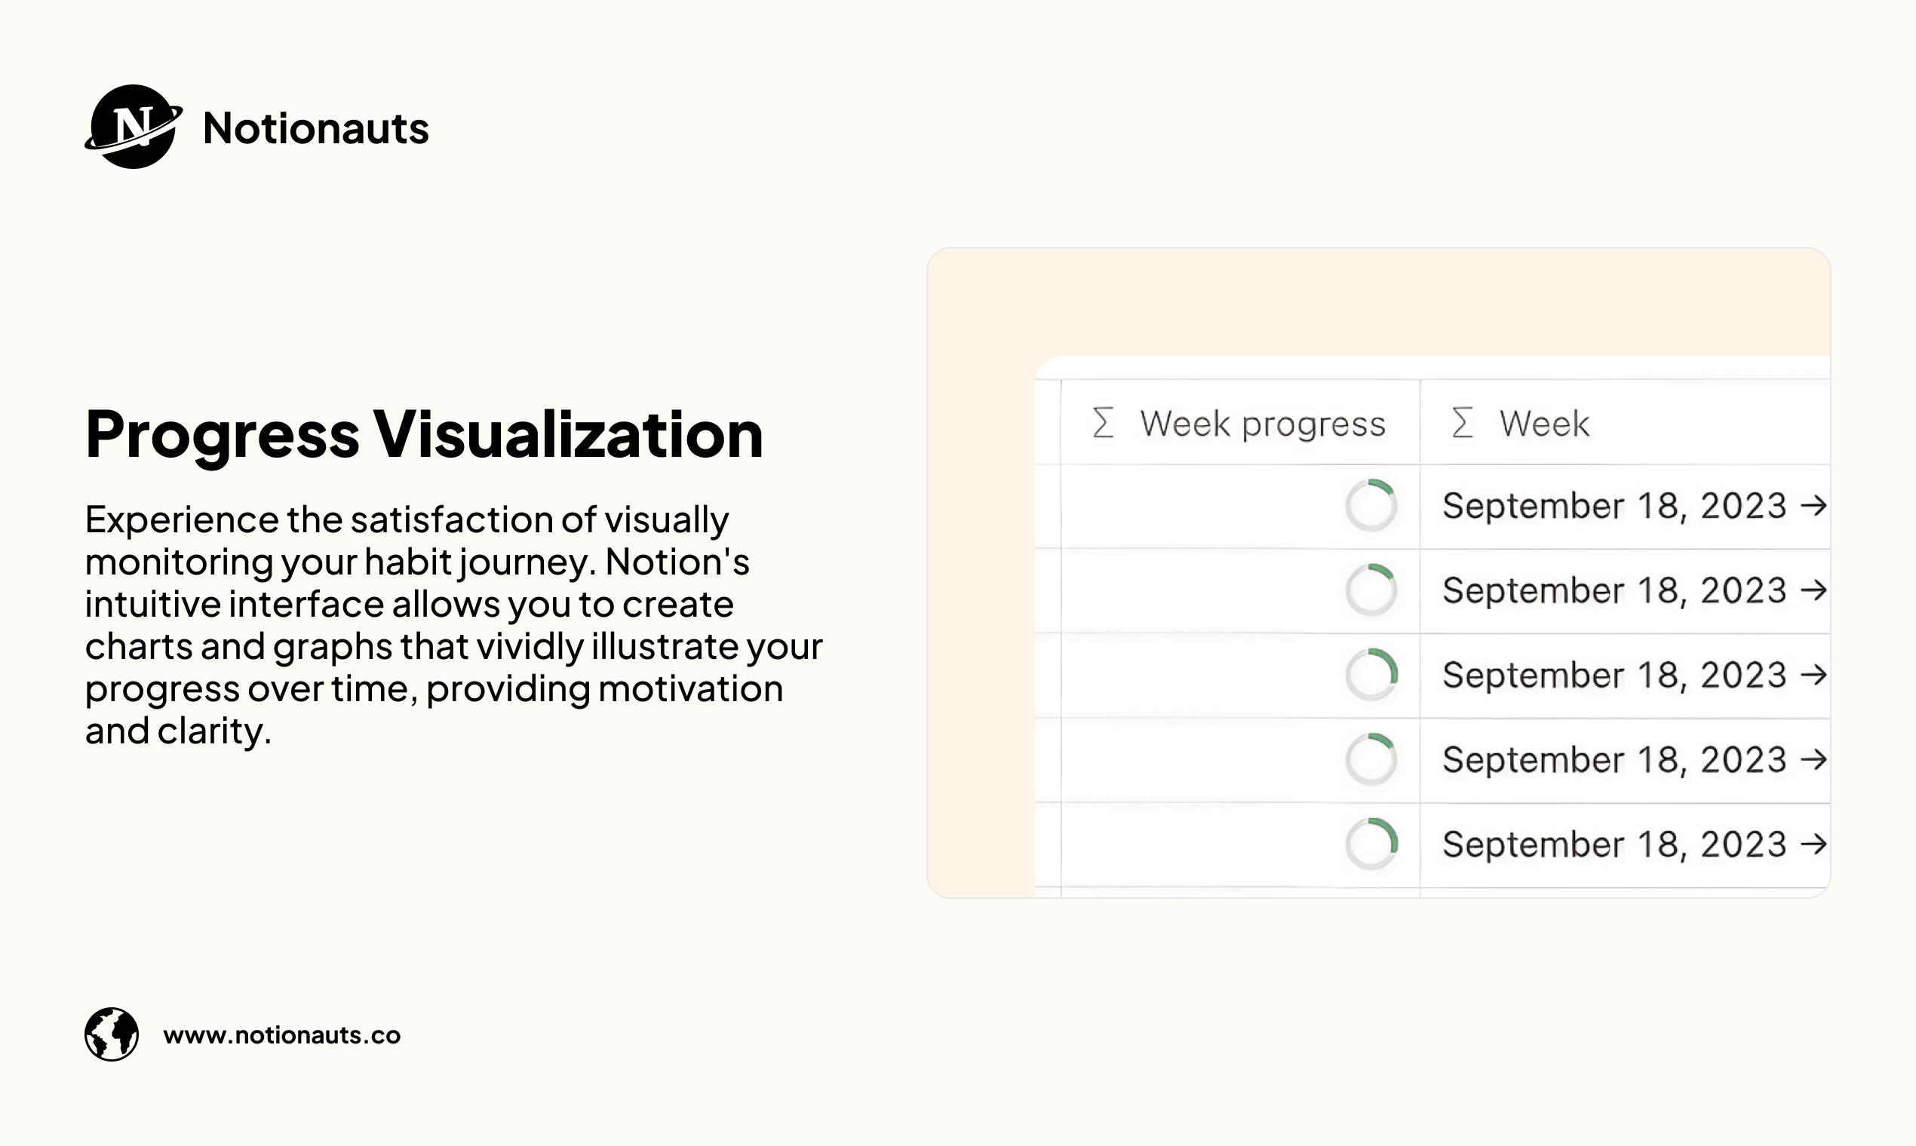
Task: Click the sigma icon next to Week column
Action: (1462, 423)
